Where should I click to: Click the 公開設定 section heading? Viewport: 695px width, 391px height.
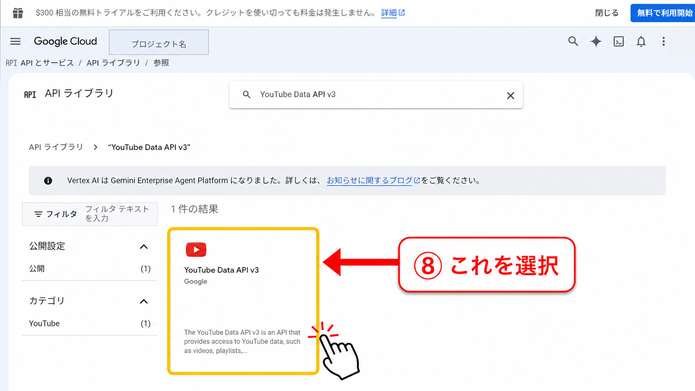pyautogui.click(x=47, y=246)
